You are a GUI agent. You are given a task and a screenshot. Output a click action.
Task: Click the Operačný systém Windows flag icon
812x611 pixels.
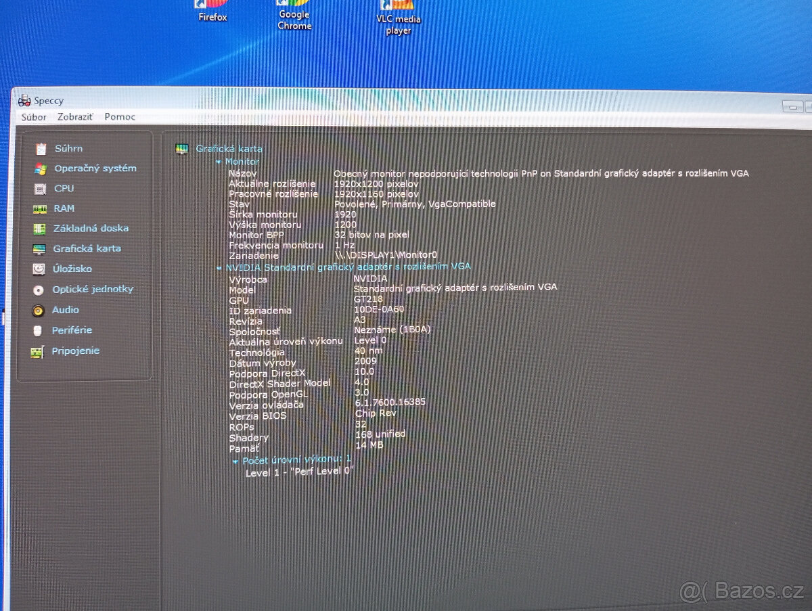(x=41, y=168)
